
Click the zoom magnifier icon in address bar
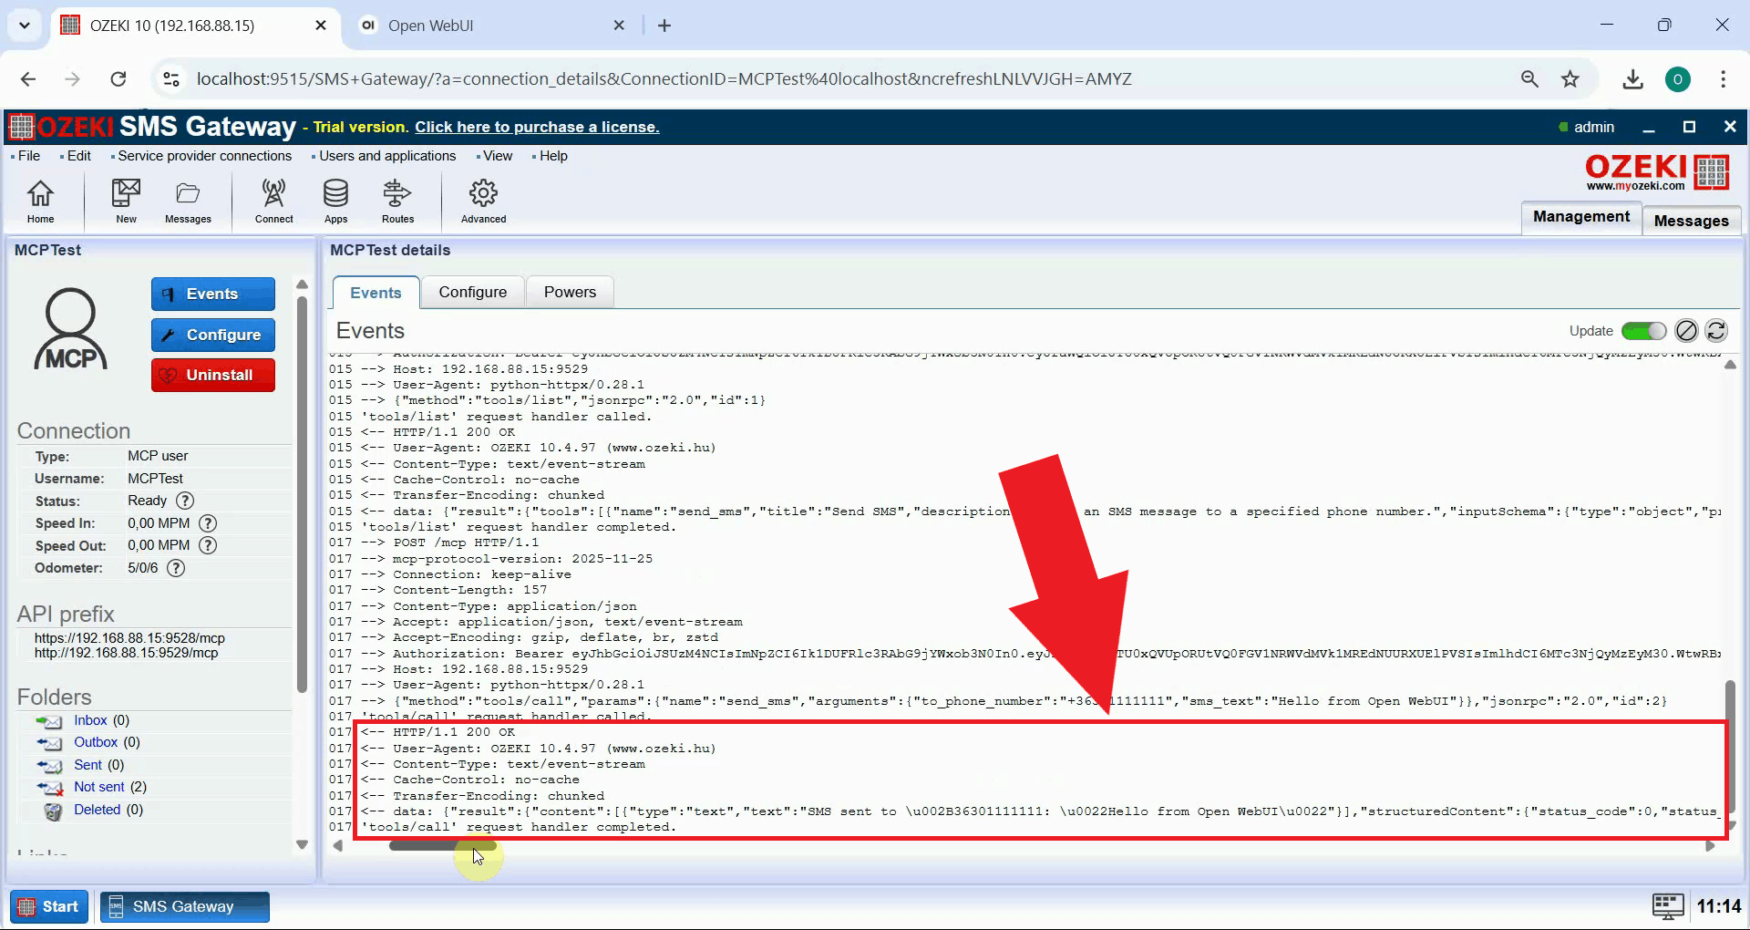click(1529, 79)
